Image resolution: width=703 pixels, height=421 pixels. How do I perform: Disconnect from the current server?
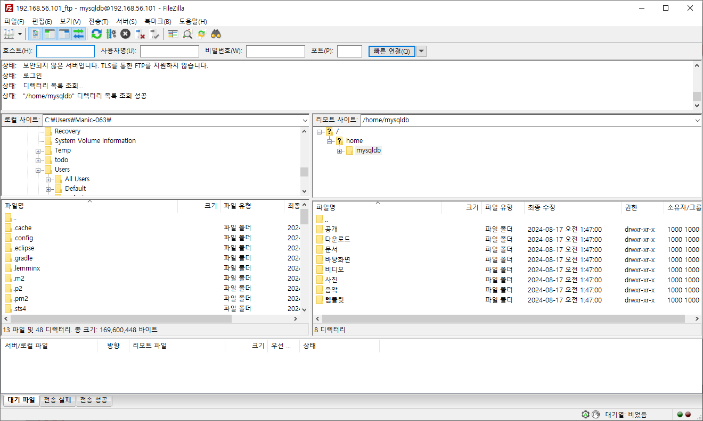[x=140, y=34]
